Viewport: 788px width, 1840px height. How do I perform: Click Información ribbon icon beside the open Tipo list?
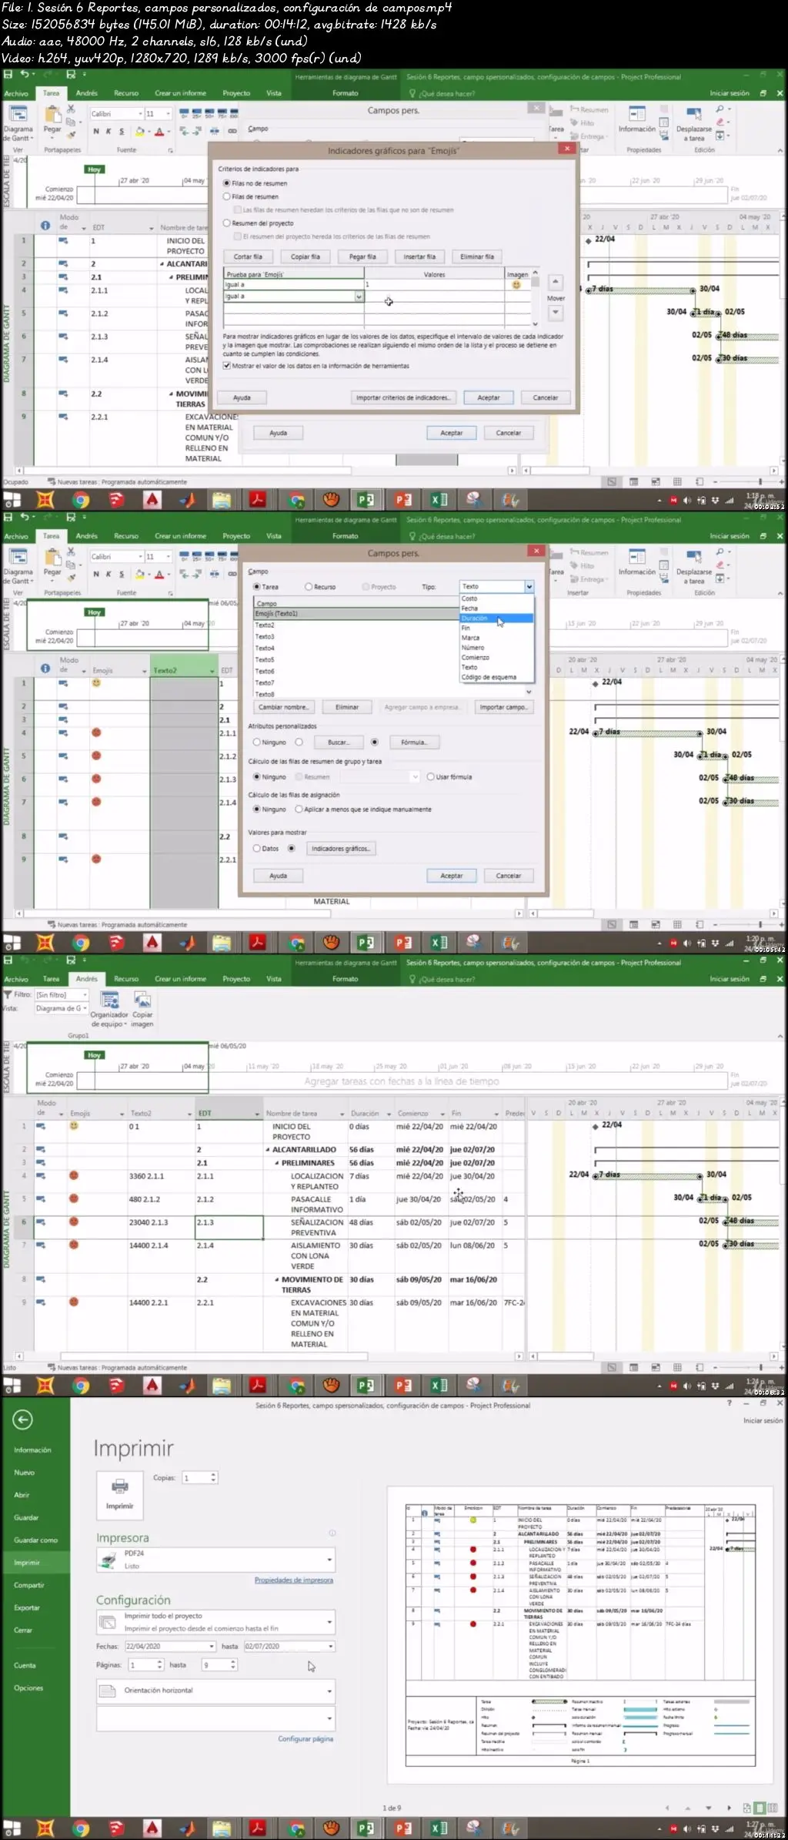point(637,558)
